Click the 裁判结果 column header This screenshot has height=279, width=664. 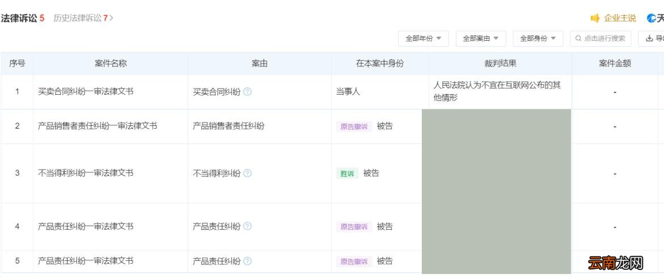click(501, 64)
